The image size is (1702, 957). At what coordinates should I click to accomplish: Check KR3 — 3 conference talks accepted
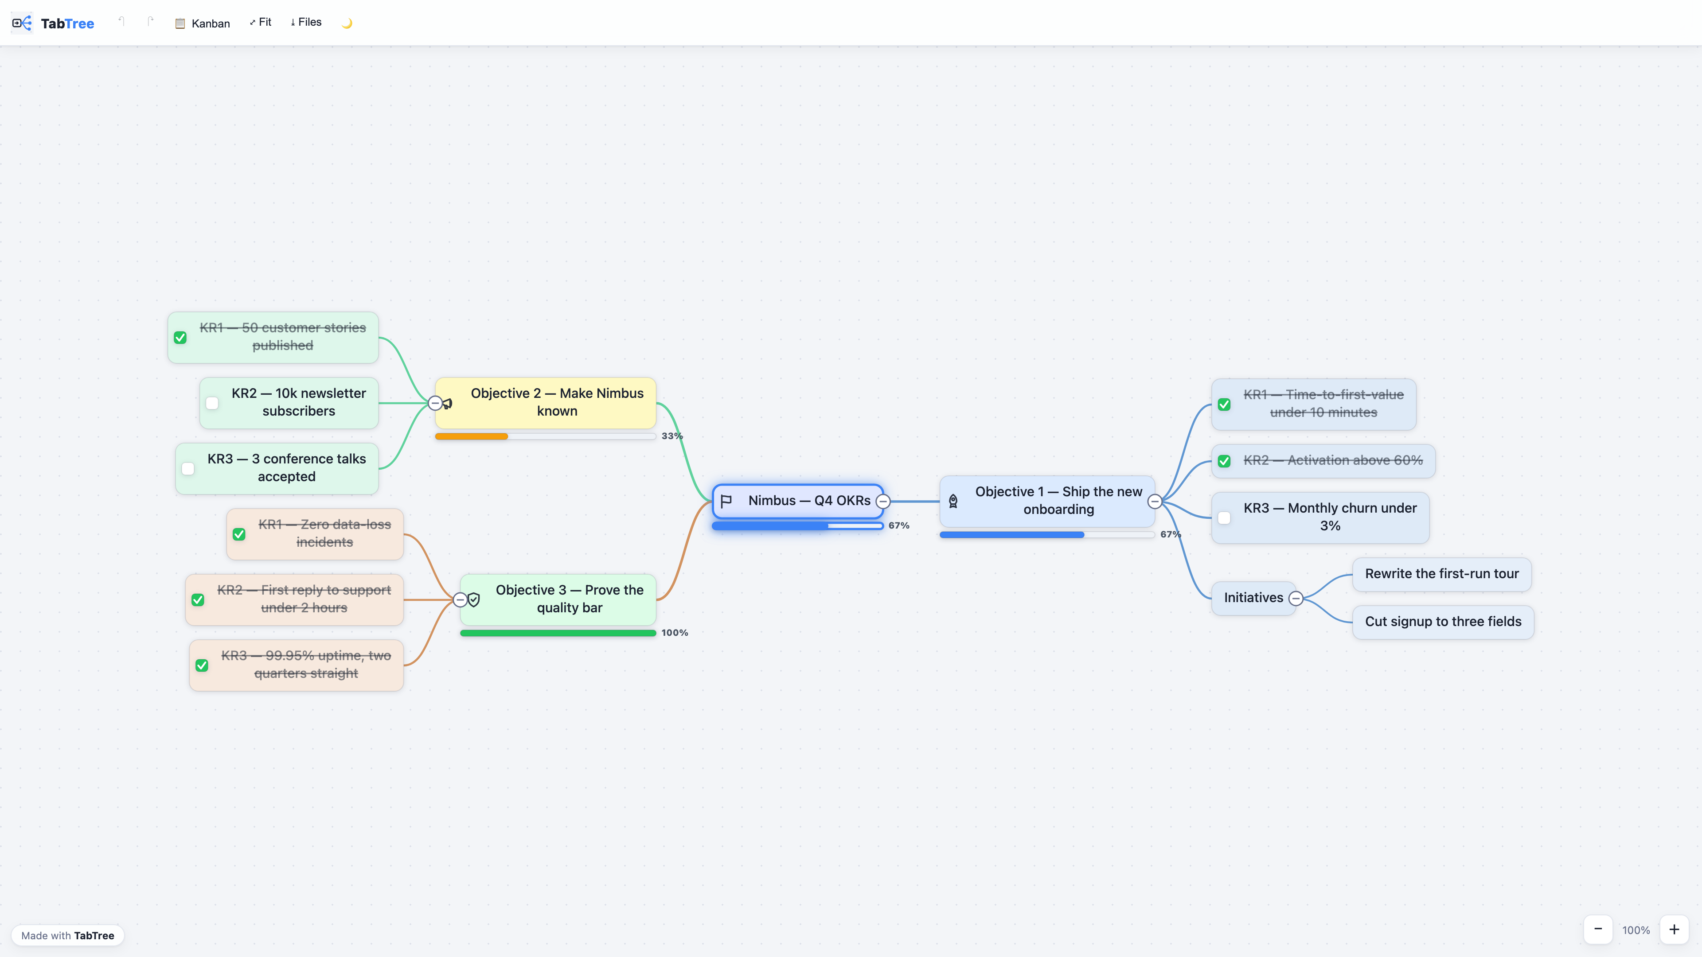[188, 468]
